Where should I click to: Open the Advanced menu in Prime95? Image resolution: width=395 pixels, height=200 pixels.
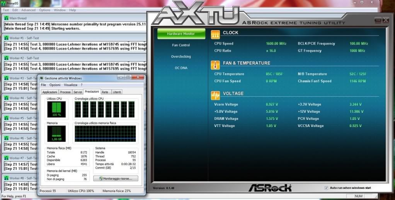click(29, 10)
